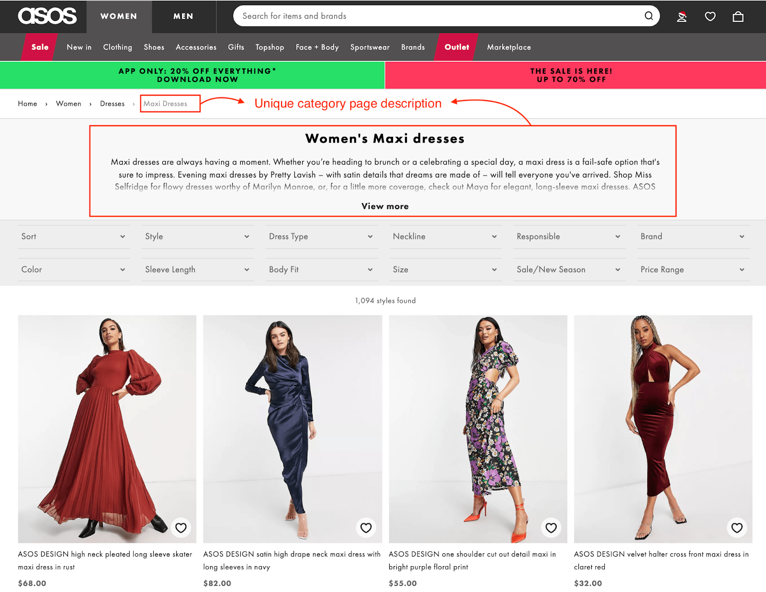Go to Home breadcrumb
Image resolution: width=766 pixels, height=592 pixels.
(27, 103)
